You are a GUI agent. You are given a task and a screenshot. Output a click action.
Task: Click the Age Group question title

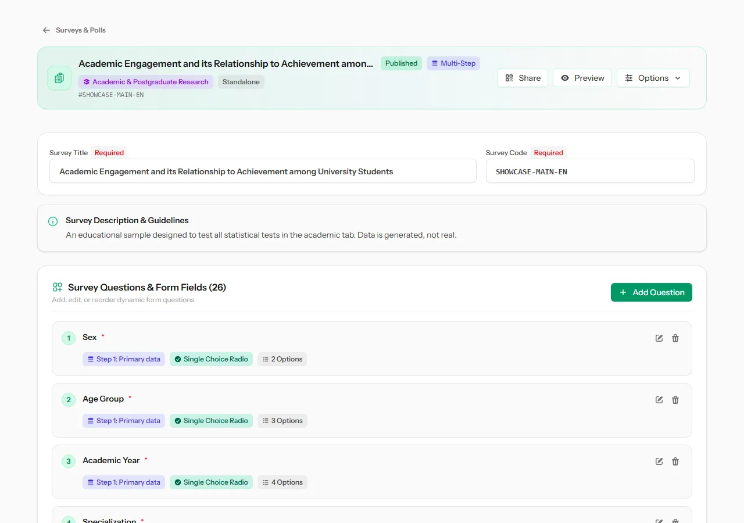click(x=103, y=399)
